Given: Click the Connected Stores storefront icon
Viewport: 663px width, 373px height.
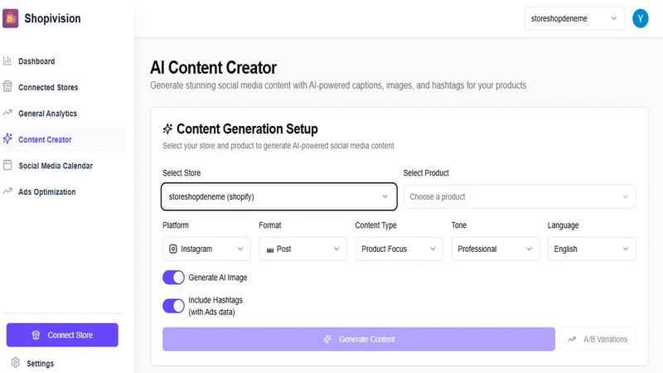Looking at the screenshot, I should 7,87.
